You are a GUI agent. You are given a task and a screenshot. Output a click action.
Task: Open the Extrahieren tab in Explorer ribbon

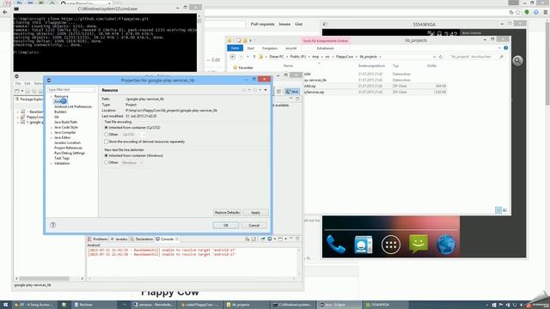(325, 48)
